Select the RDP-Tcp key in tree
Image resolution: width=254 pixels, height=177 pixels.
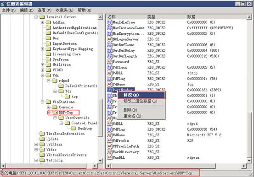tap(66, 113)
